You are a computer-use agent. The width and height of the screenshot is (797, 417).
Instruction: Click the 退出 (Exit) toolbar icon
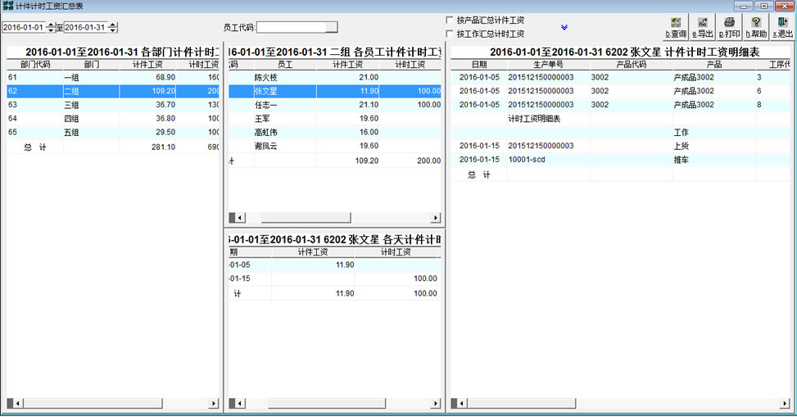click(782, 26)
